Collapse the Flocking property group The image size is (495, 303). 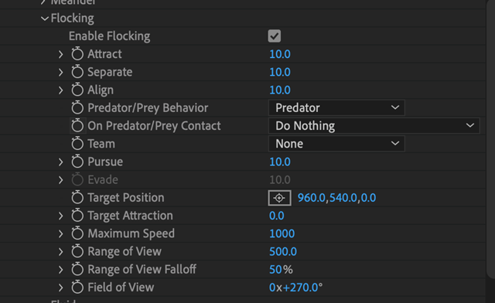click(x=45, y=19)
